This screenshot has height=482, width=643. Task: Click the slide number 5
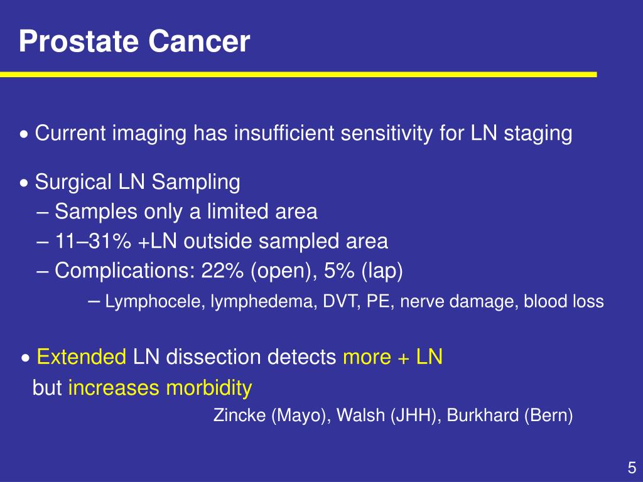click(632, 468)
